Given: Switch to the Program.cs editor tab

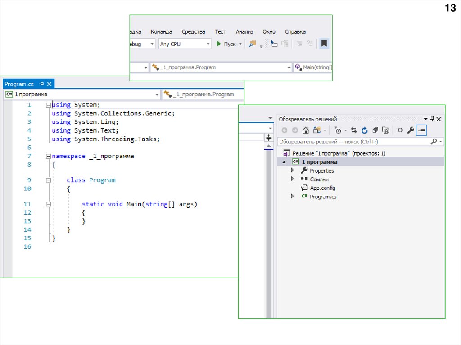Looking at the screenshot, I should point(19,84).
